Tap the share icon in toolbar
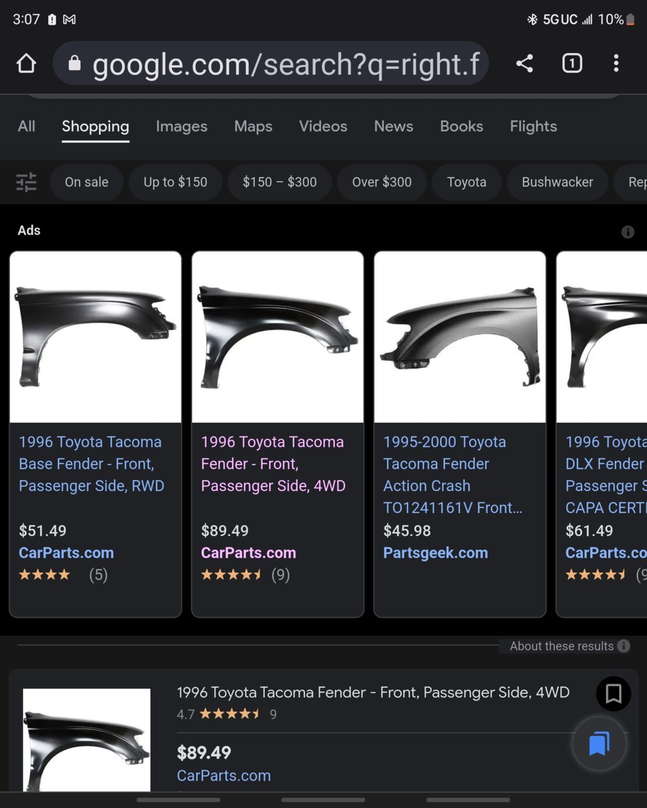 [524, 63]
